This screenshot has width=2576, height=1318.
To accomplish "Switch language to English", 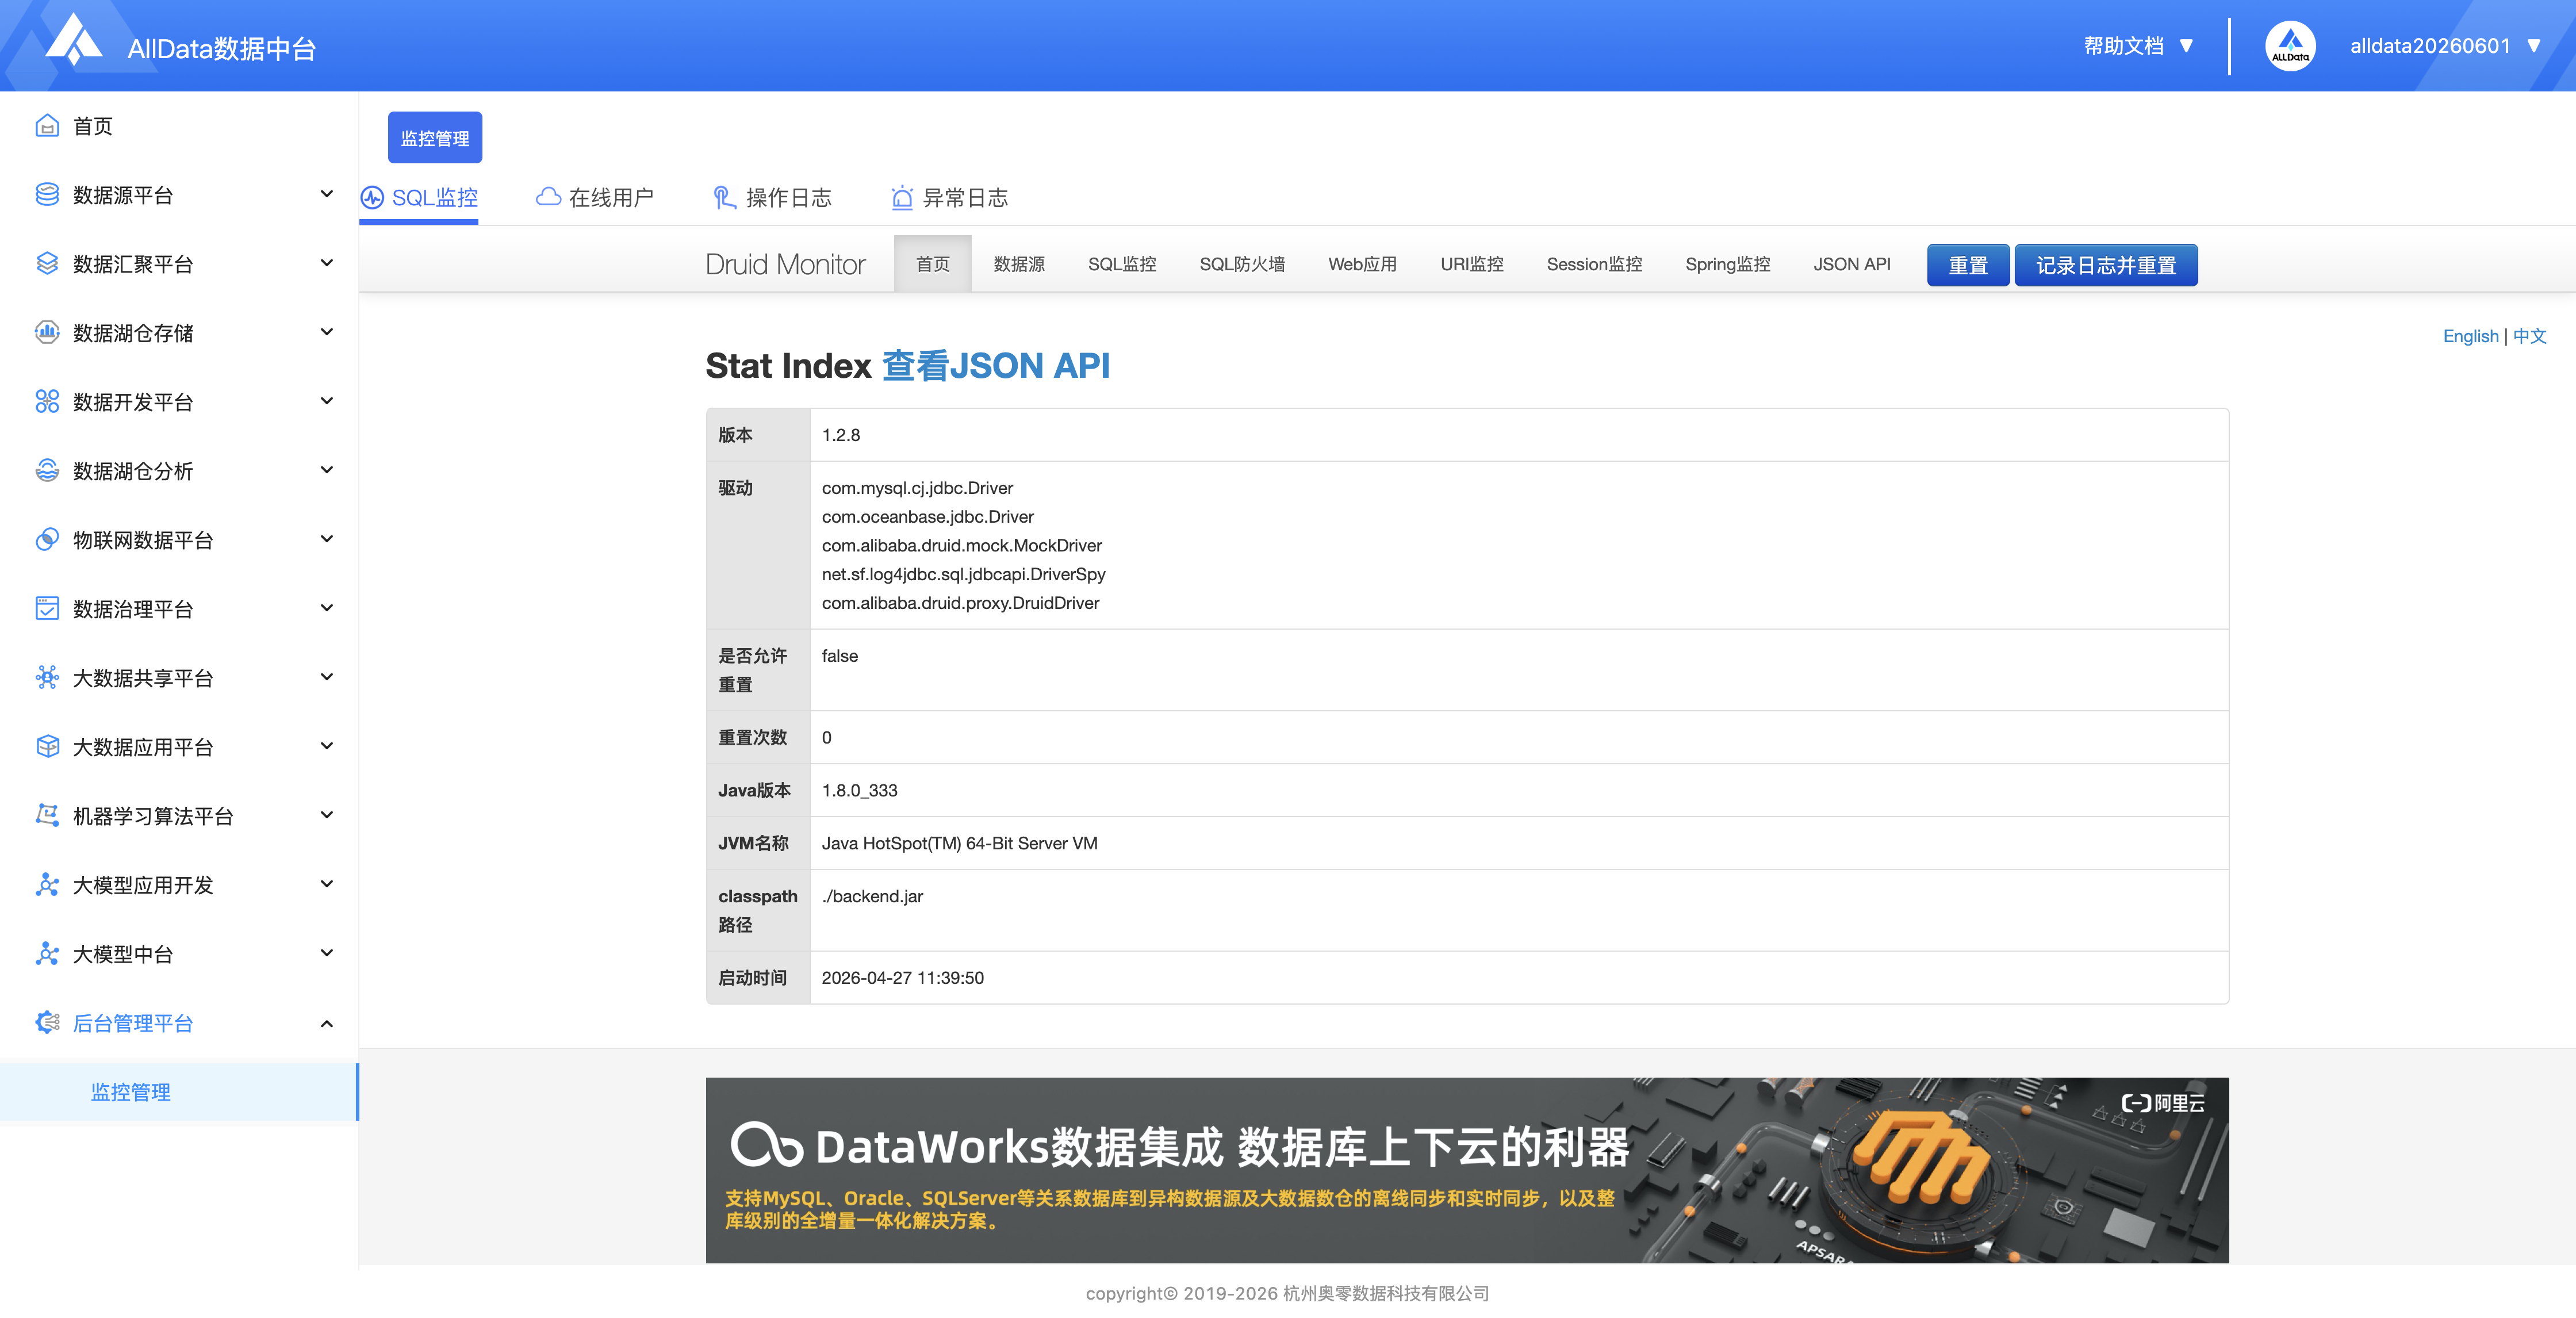I will pos(2470,336).
